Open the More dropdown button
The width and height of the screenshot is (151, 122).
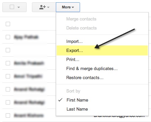[68, 7]
